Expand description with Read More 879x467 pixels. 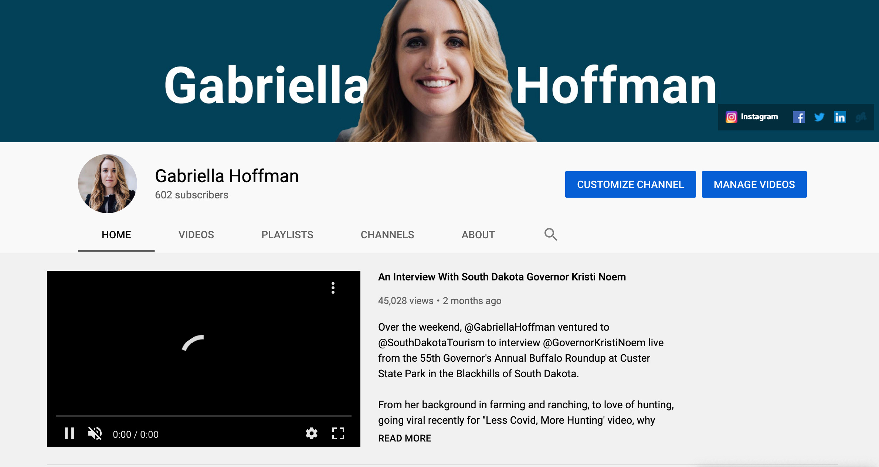[x=404, y=438]
